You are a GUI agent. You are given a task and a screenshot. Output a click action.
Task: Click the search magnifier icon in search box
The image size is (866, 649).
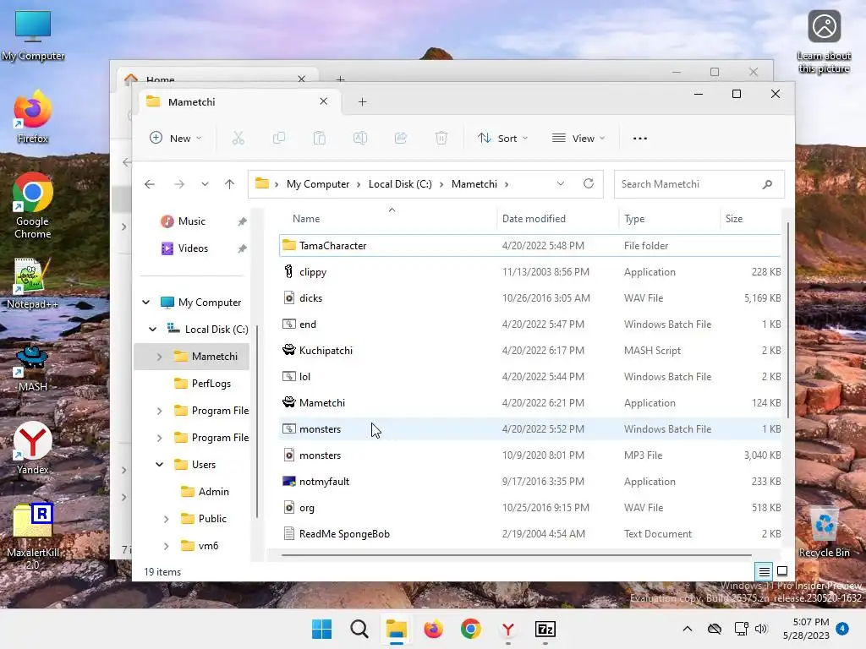(x=767, y=184)
